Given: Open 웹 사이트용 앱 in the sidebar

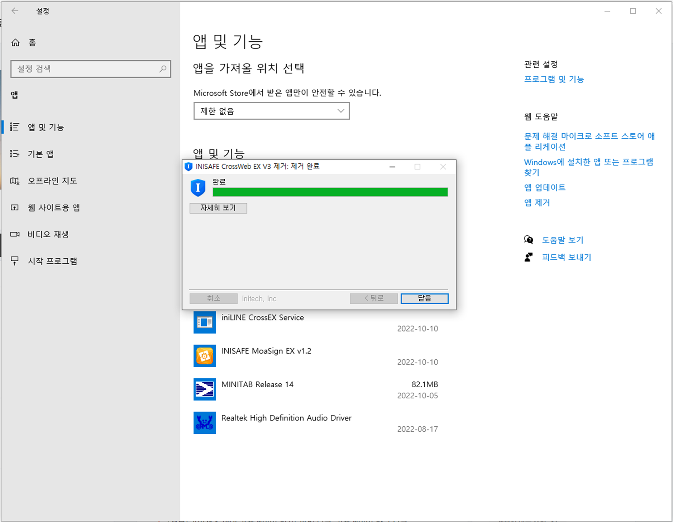Looking at the screenshot, I should tap(91, 208).
